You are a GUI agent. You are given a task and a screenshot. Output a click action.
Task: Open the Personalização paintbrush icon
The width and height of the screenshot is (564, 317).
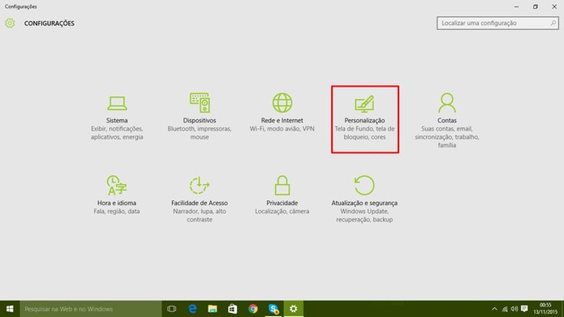pos(365,104)
